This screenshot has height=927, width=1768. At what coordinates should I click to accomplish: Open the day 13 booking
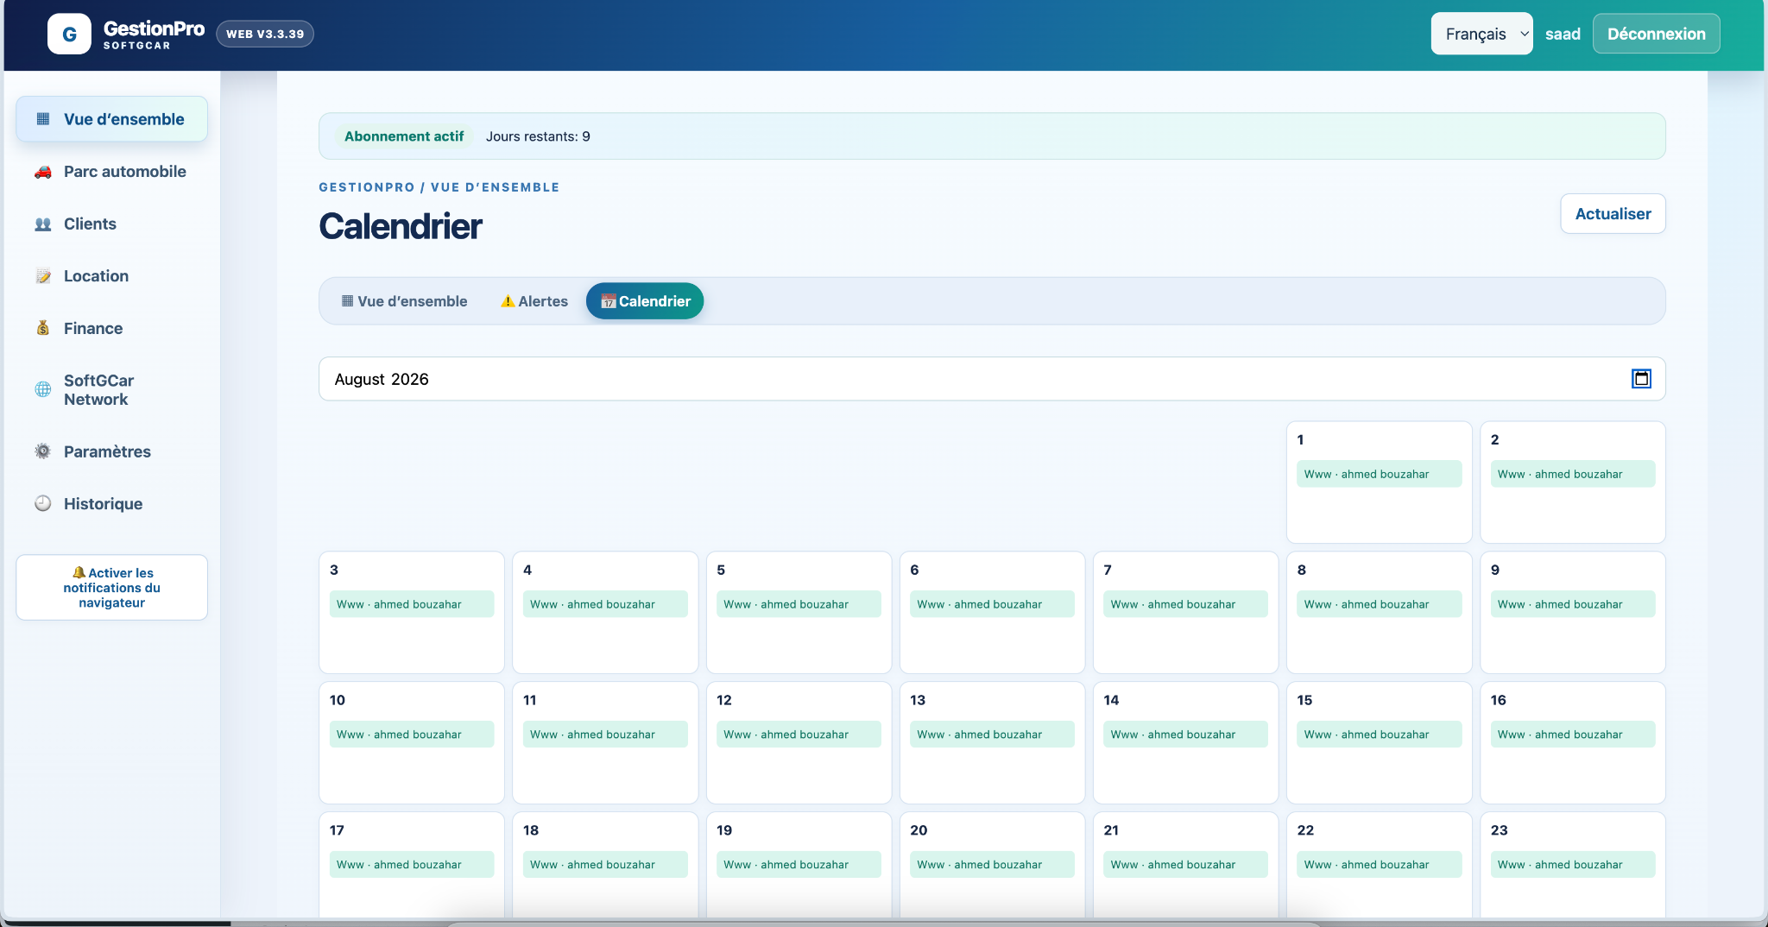coord(992,735)
